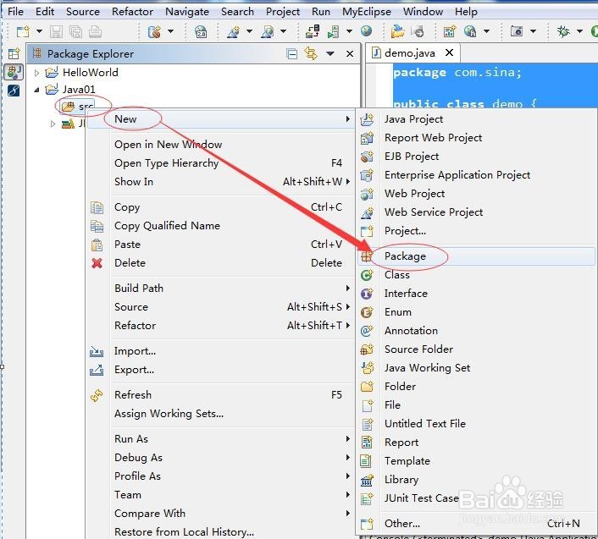Viewport: 598px width, 539px height.
Task: Open the Package Explorer view menu arrow
Action: coord(330,53)
